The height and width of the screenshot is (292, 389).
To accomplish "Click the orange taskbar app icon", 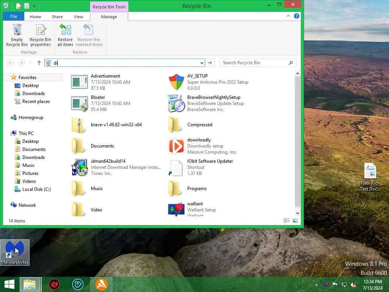I will (x=101, y=284).
